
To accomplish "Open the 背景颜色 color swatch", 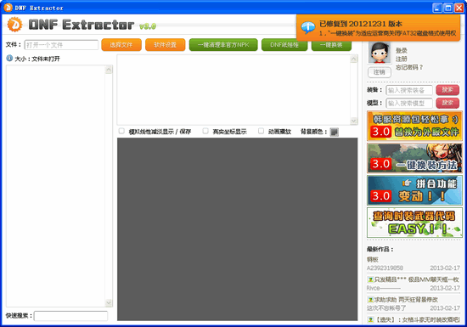I will coord(335,132).
